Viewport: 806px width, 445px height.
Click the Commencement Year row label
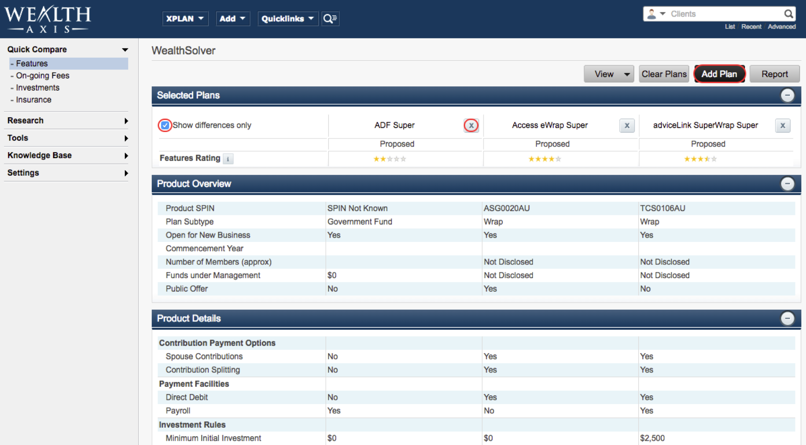click(x=205, y=249)
